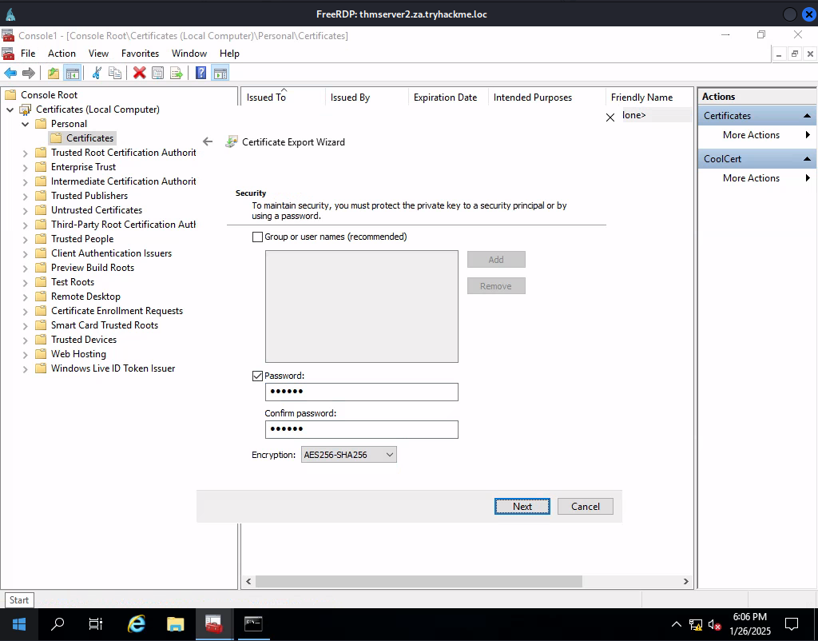Open More Actions under Certificates
Image resolution: width=818 pixels, height=641 pixels.
[x=751, y=135]
